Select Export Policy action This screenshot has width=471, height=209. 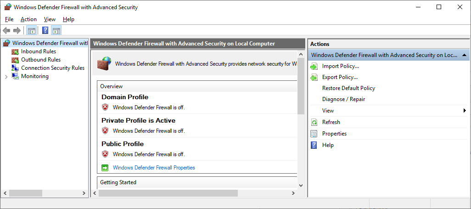coord(340,77)
